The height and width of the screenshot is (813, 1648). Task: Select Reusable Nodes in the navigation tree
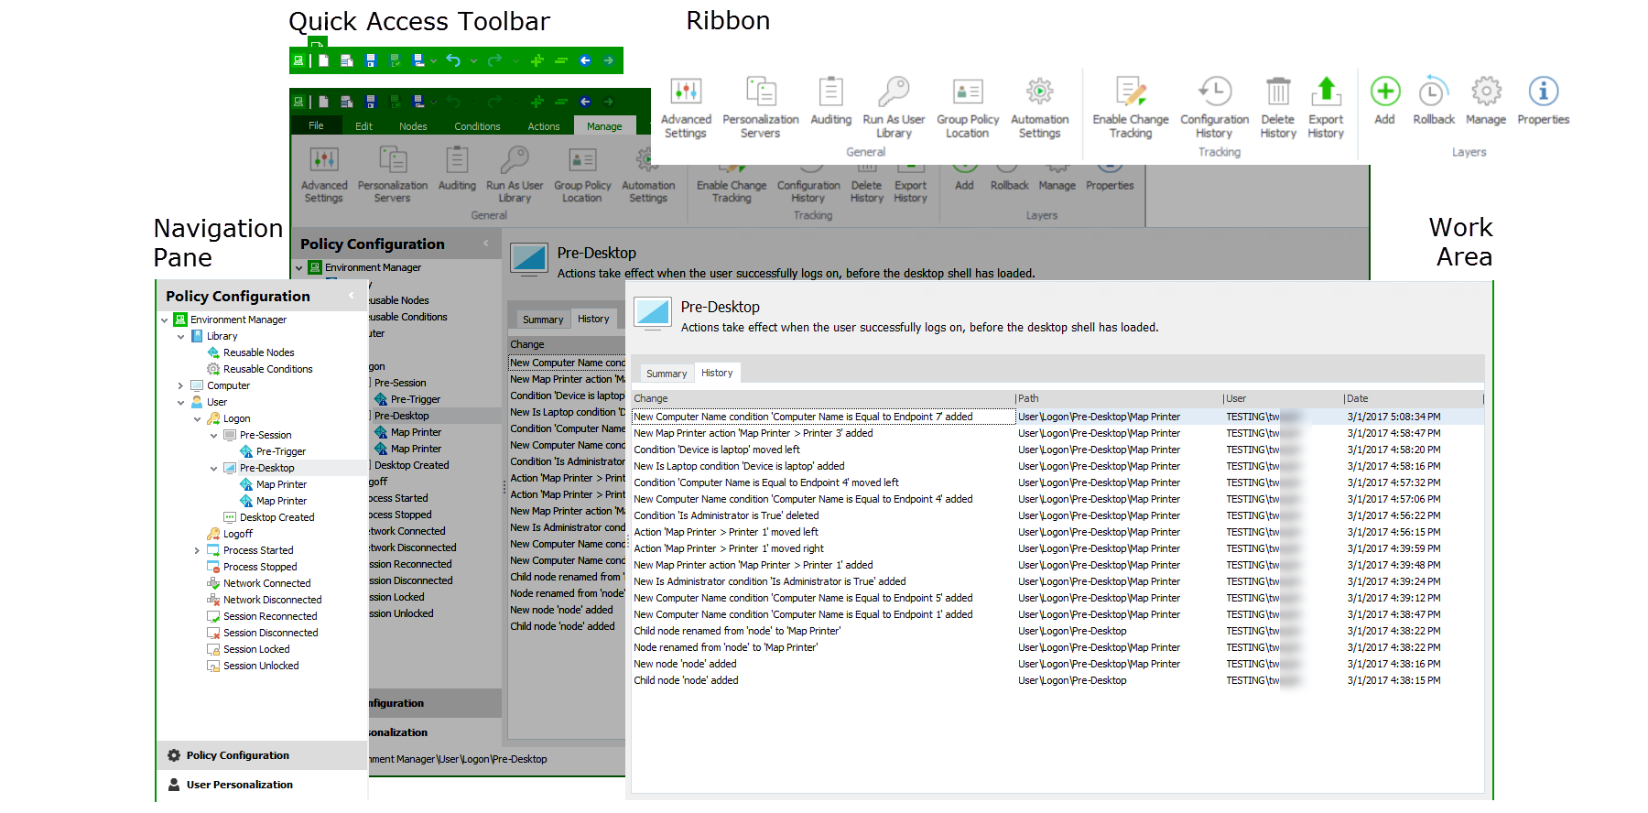coord(258,353)
